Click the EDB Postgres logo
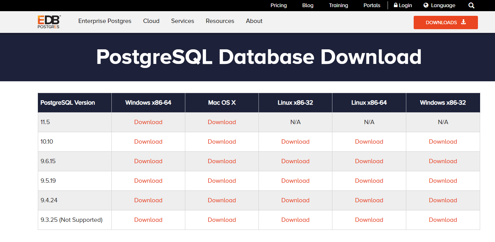The image size is (495, 242). 49,22
